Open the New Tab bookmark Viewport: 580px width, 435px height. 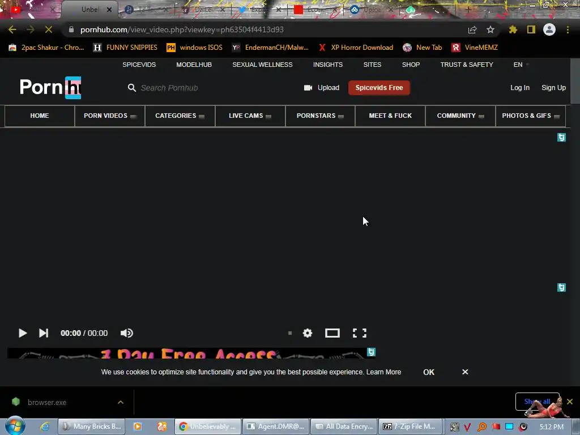[423, 48]
